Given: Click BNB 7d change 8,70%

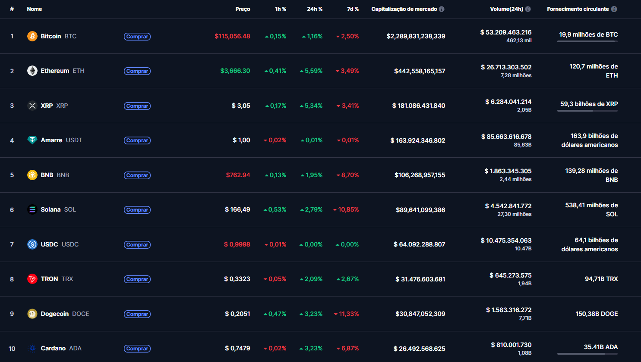Looking at the screenshot, I should pyautogui.click(x=348, y=175).
